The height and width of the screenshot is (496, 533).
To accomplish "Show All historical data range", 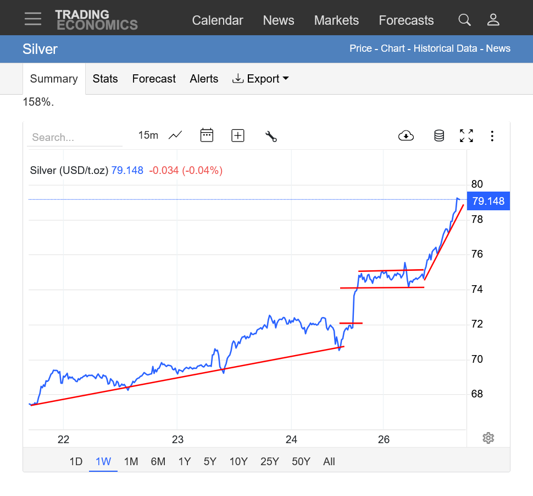I will [329, 461].
